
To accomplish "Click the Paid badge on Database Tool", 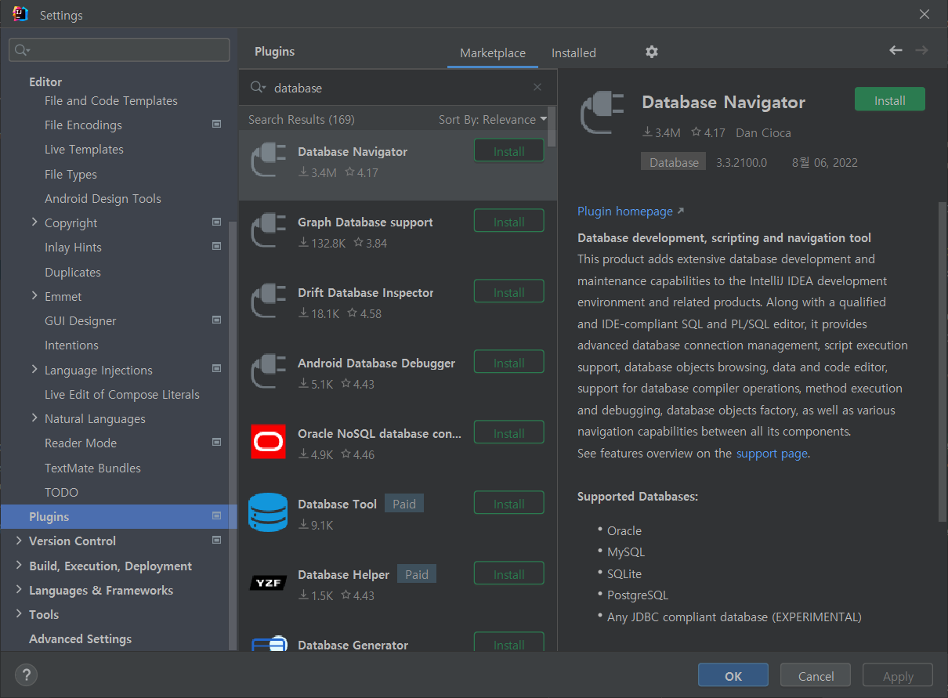I will [x=404, y=504].
